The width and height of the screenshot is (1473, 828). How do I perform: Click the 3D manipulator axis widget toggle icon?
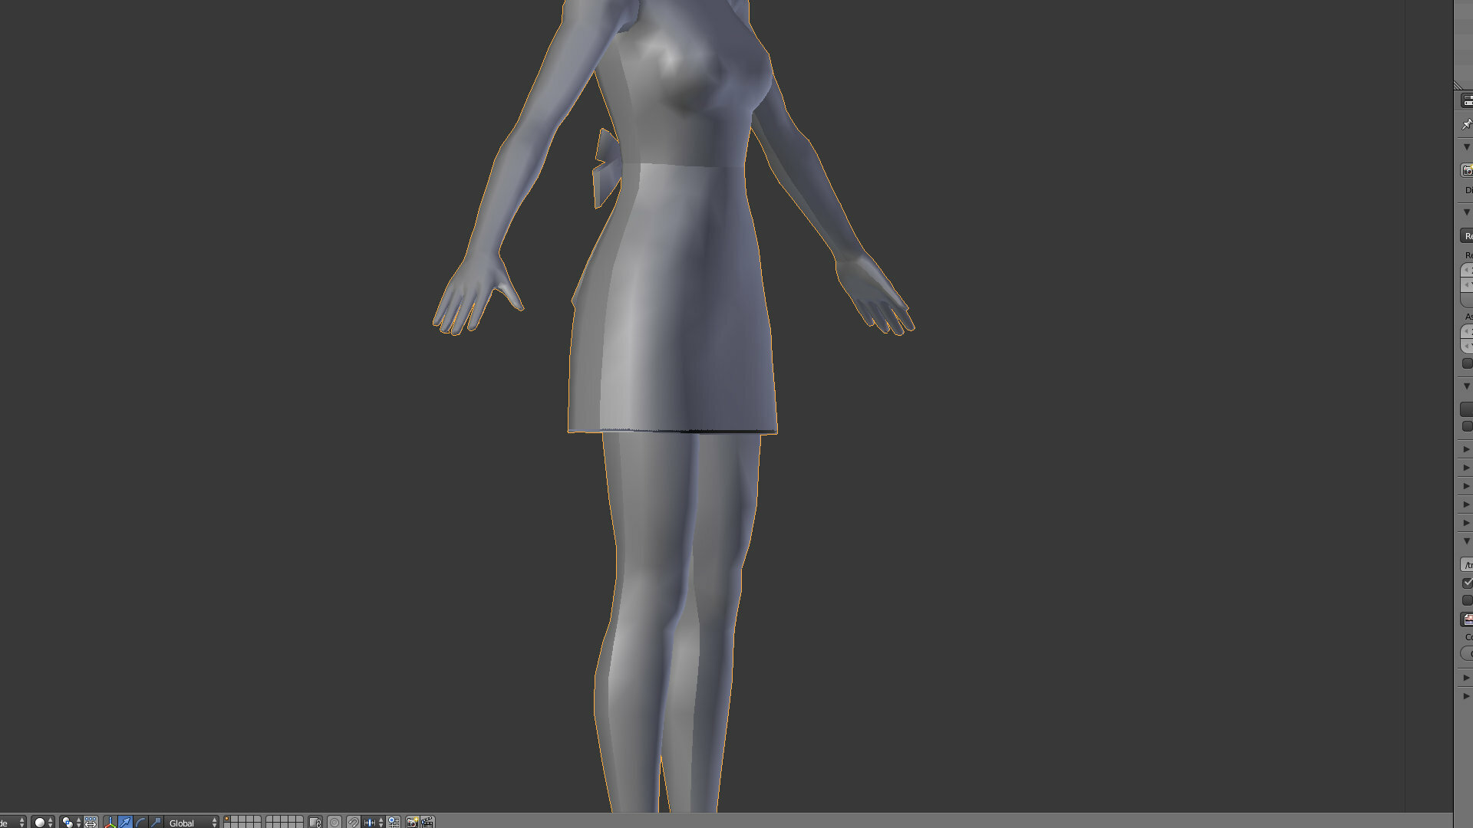[x=111, y=822]
